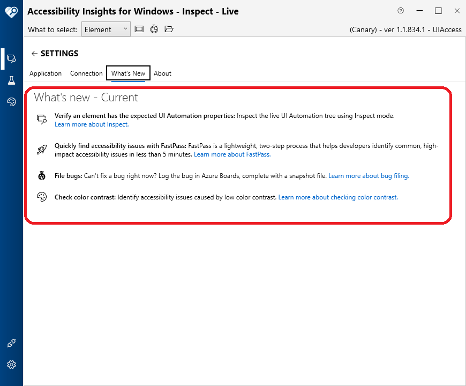This screenshot has height=386, width=466.
Task: Open Inspect mode from the sidebar
Action: pyautogui.click(x=12, y=58)
